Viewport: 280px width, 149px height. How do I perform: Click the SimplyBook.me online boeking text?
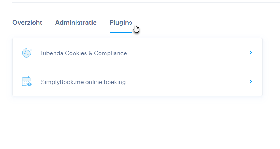pos(84,82)
